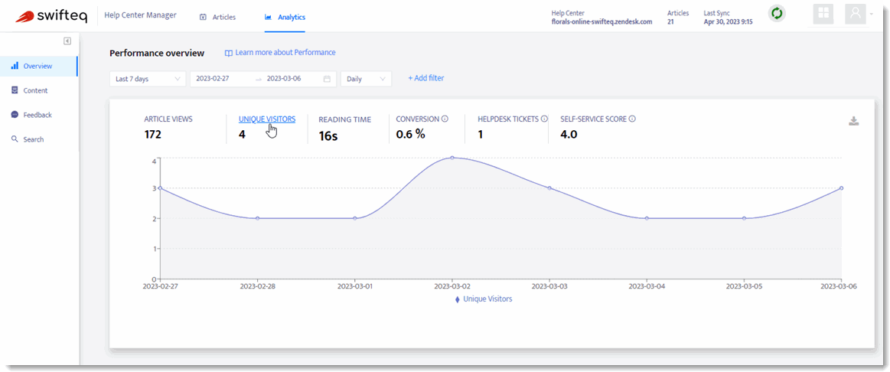Click the Performance overview heading
The height and width of the screenshot is (372, 890).
click(157, 54)
